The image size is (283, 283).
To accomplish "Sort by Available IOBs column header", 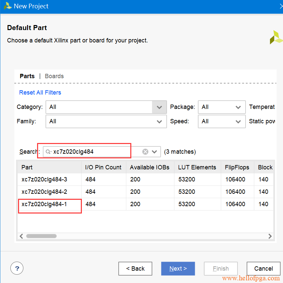I will (150, 167).
